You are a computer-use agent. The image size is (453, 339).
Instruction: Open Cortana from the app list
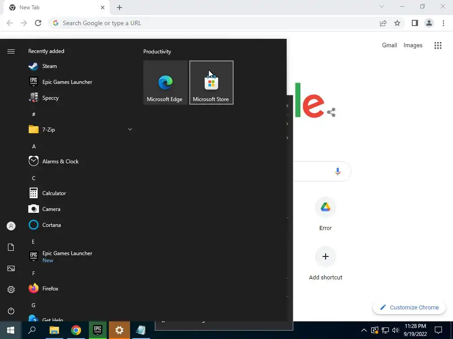coord(51,225)
